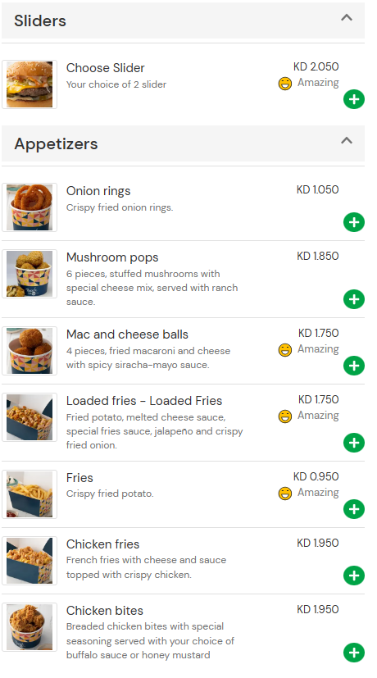Add Choose Slider to cart

coord(354,99)
